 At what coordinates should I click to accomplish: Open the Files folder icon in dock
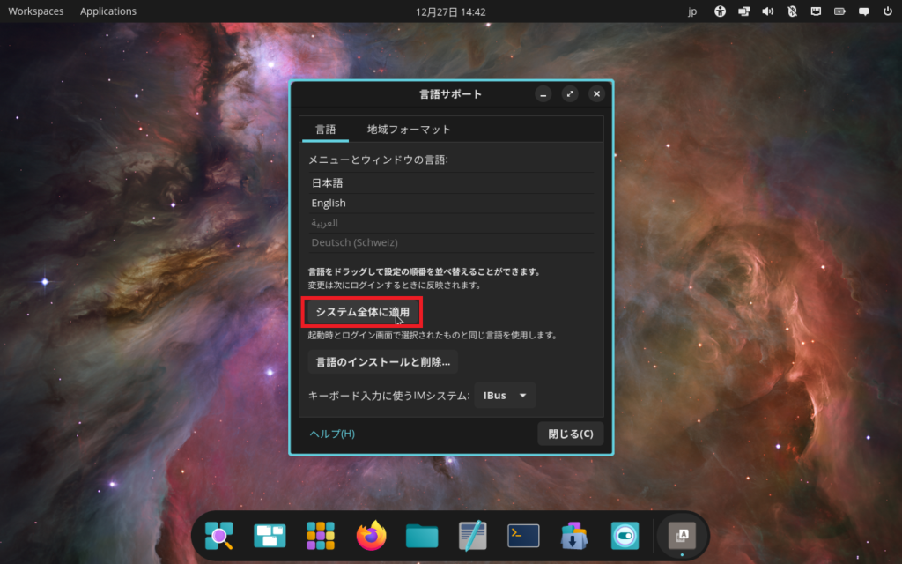click(422, 535)
